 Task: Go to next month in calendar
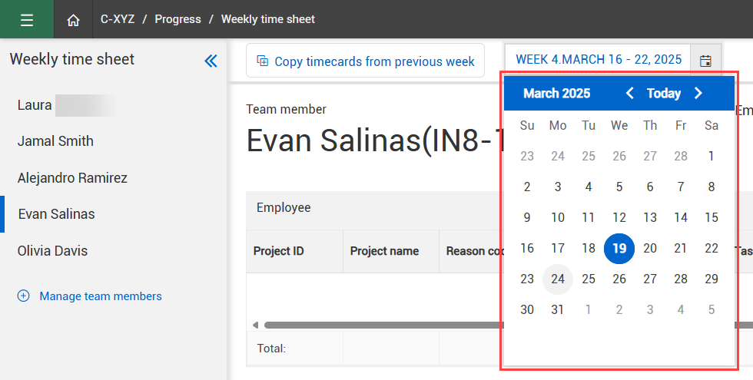698,94
